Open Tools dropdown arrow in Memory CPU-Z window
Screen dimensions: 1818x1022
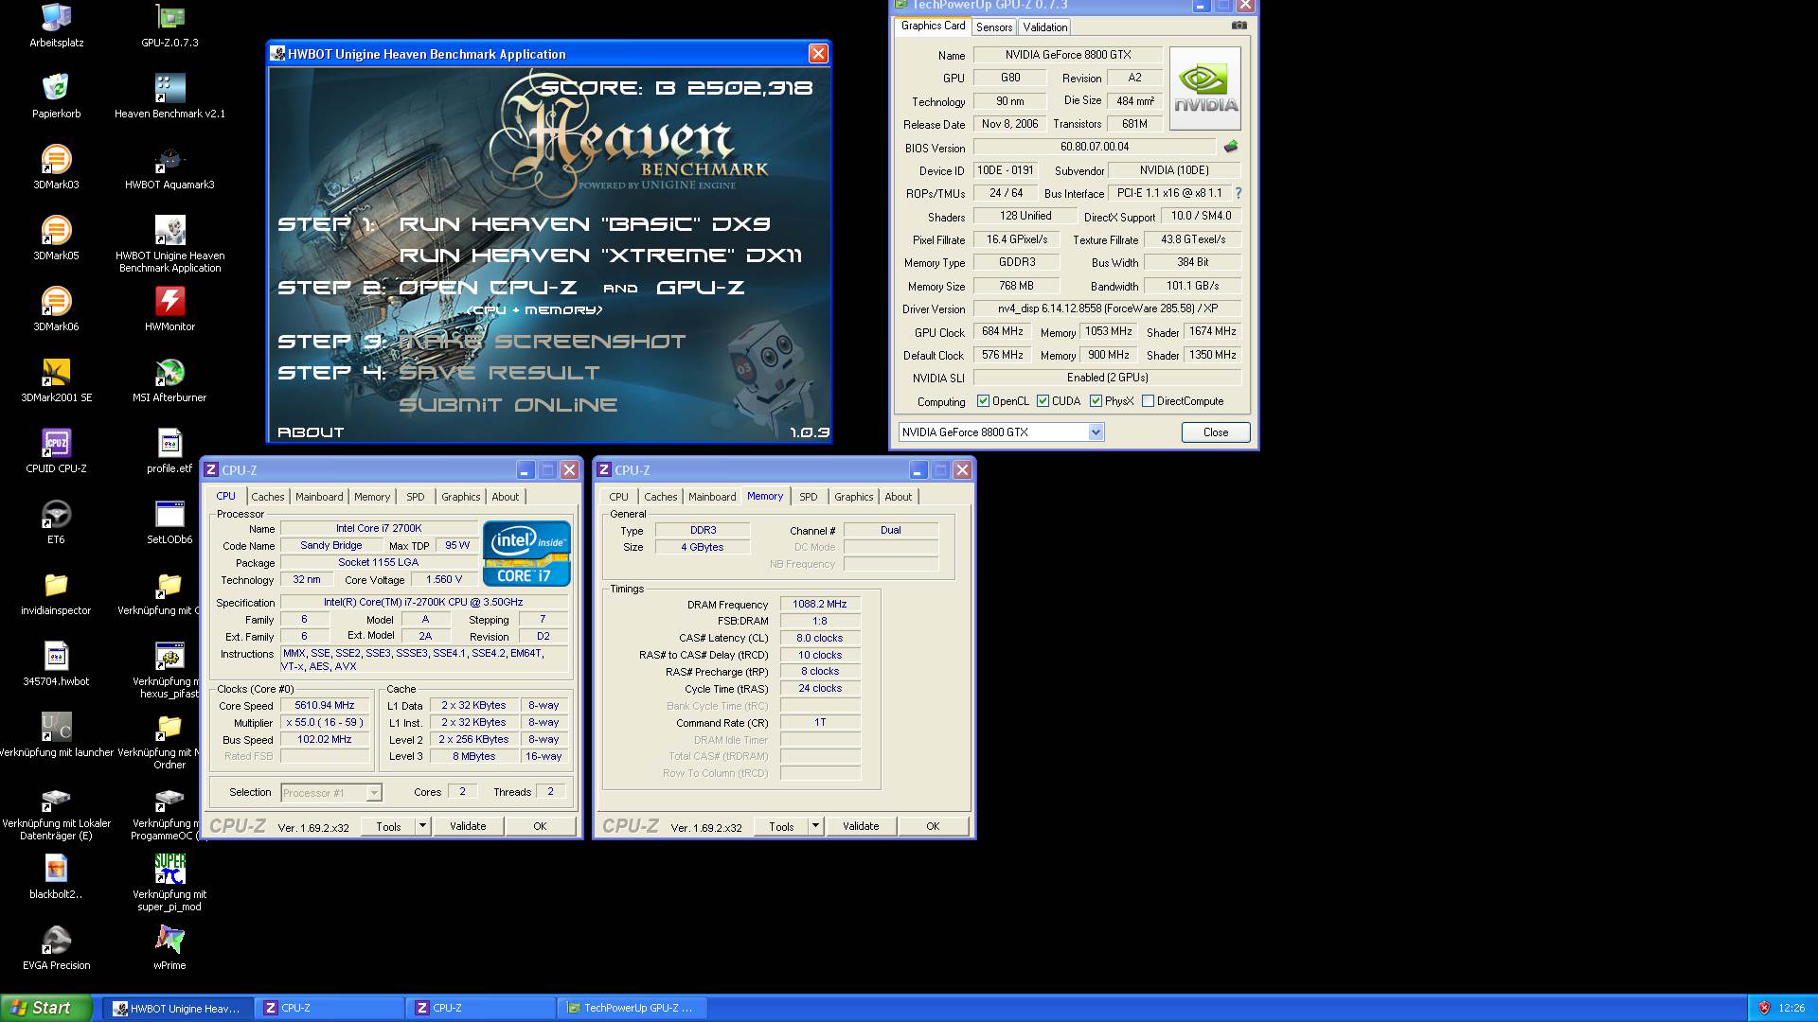(815, 826)
